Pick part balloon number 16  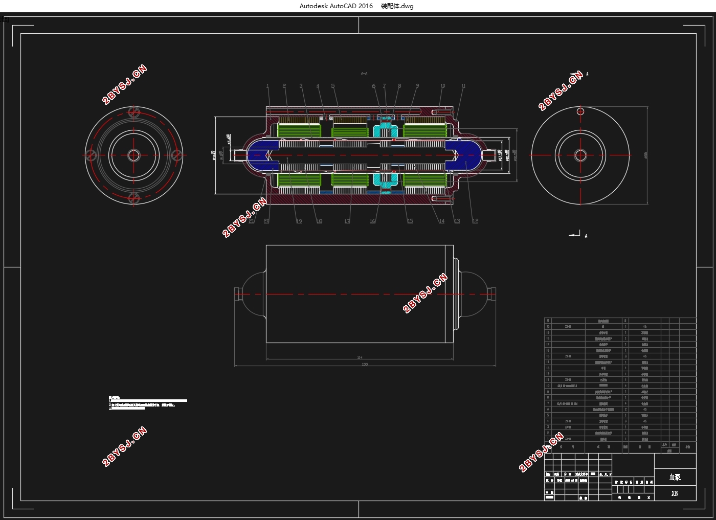point(373,221)
